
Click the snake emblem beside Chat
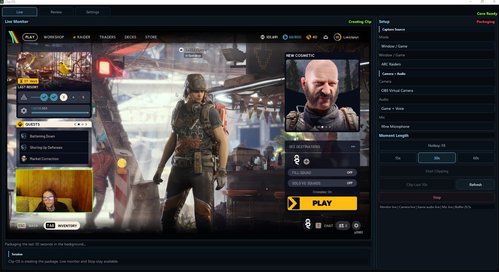pos(308,224)
